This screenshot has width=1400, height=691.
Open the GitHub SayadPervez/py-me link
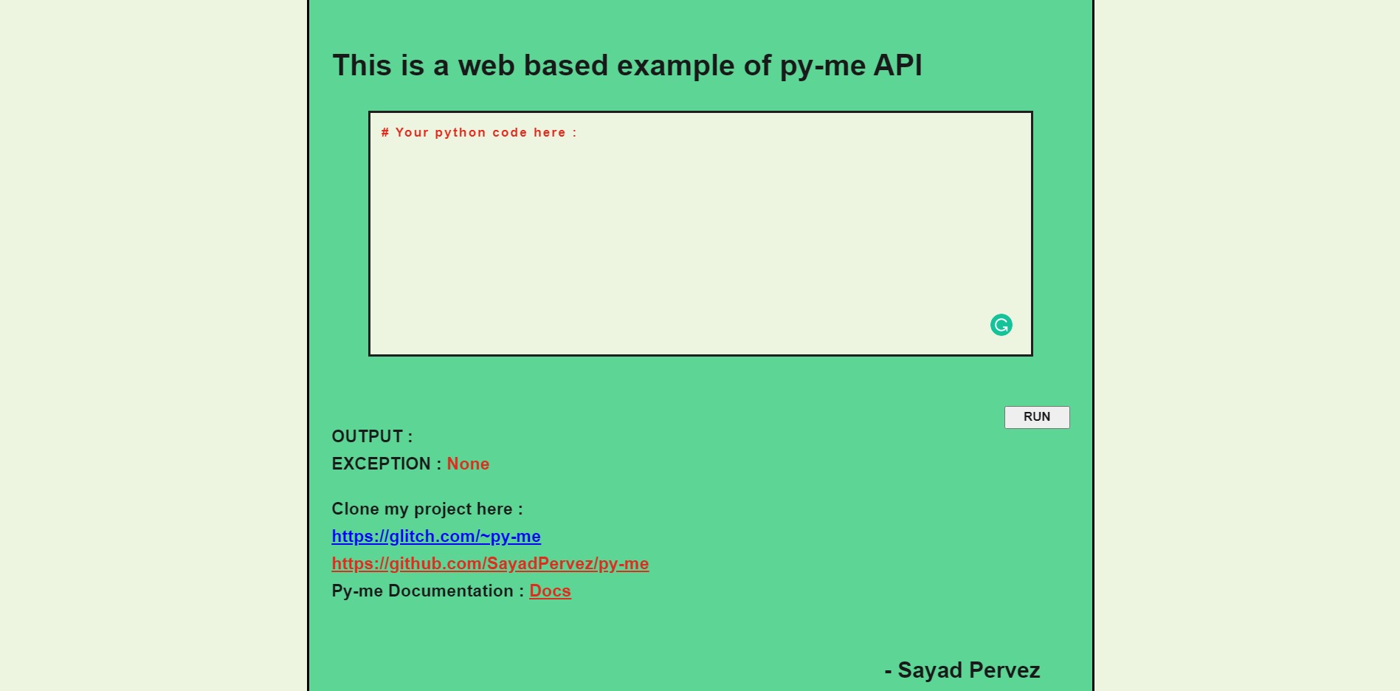pos(490,564)
